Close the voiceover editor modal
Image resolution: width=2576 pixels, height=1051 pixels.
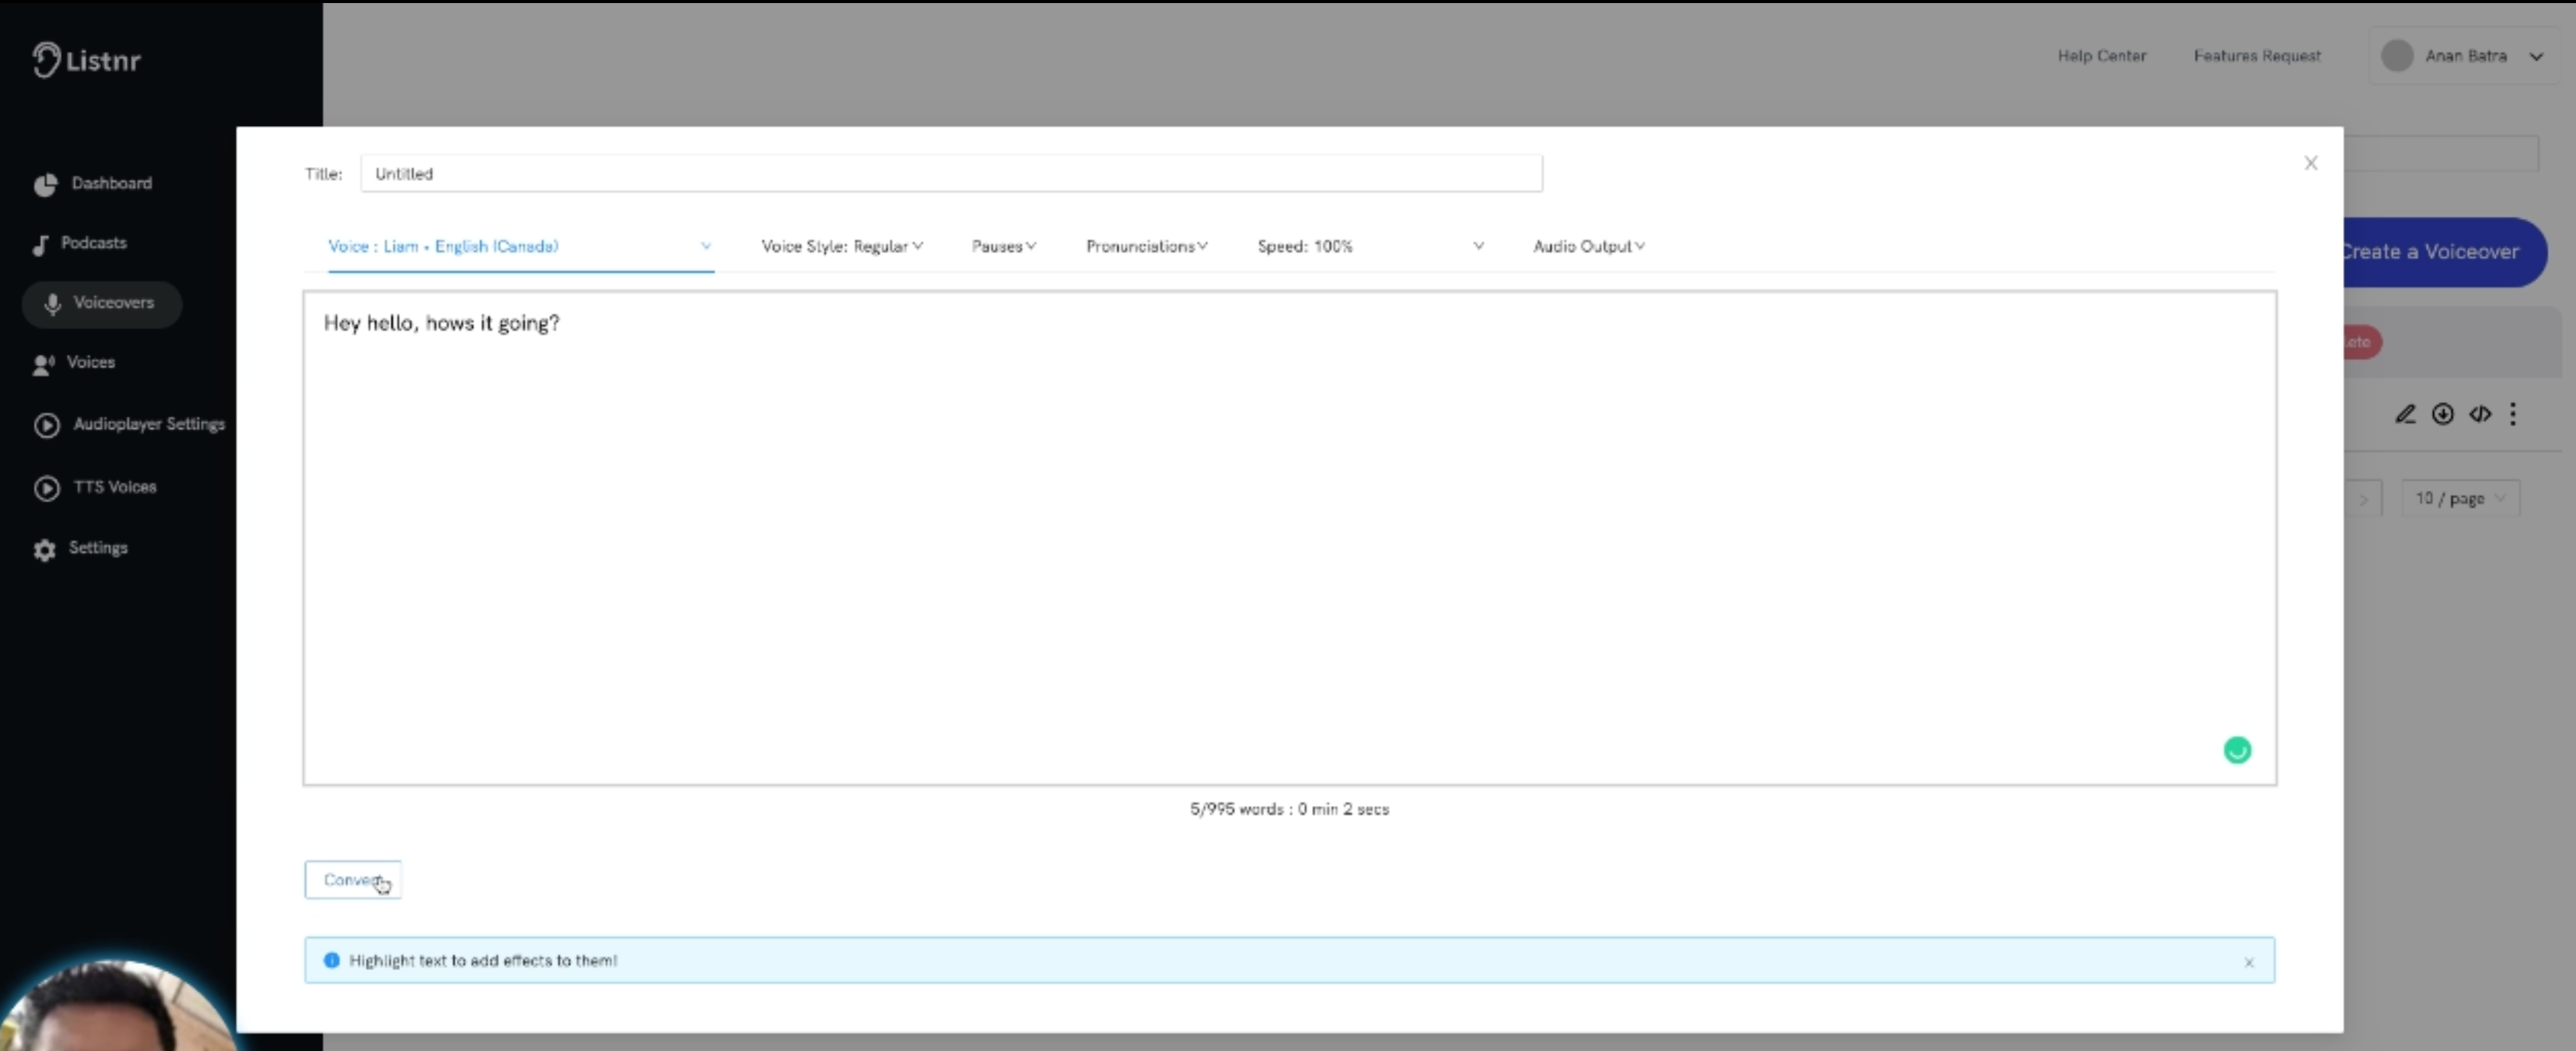point(2310,163)
